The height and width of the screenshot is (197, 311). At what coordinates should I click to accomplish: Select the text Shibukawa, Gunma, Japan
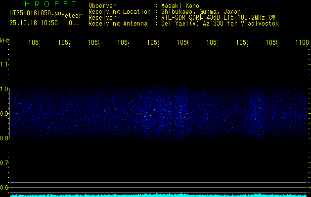[201, 12]
